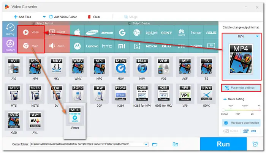Select the M4V format icon
Viewport: 266px width, 153px height.
pos(142,66)
